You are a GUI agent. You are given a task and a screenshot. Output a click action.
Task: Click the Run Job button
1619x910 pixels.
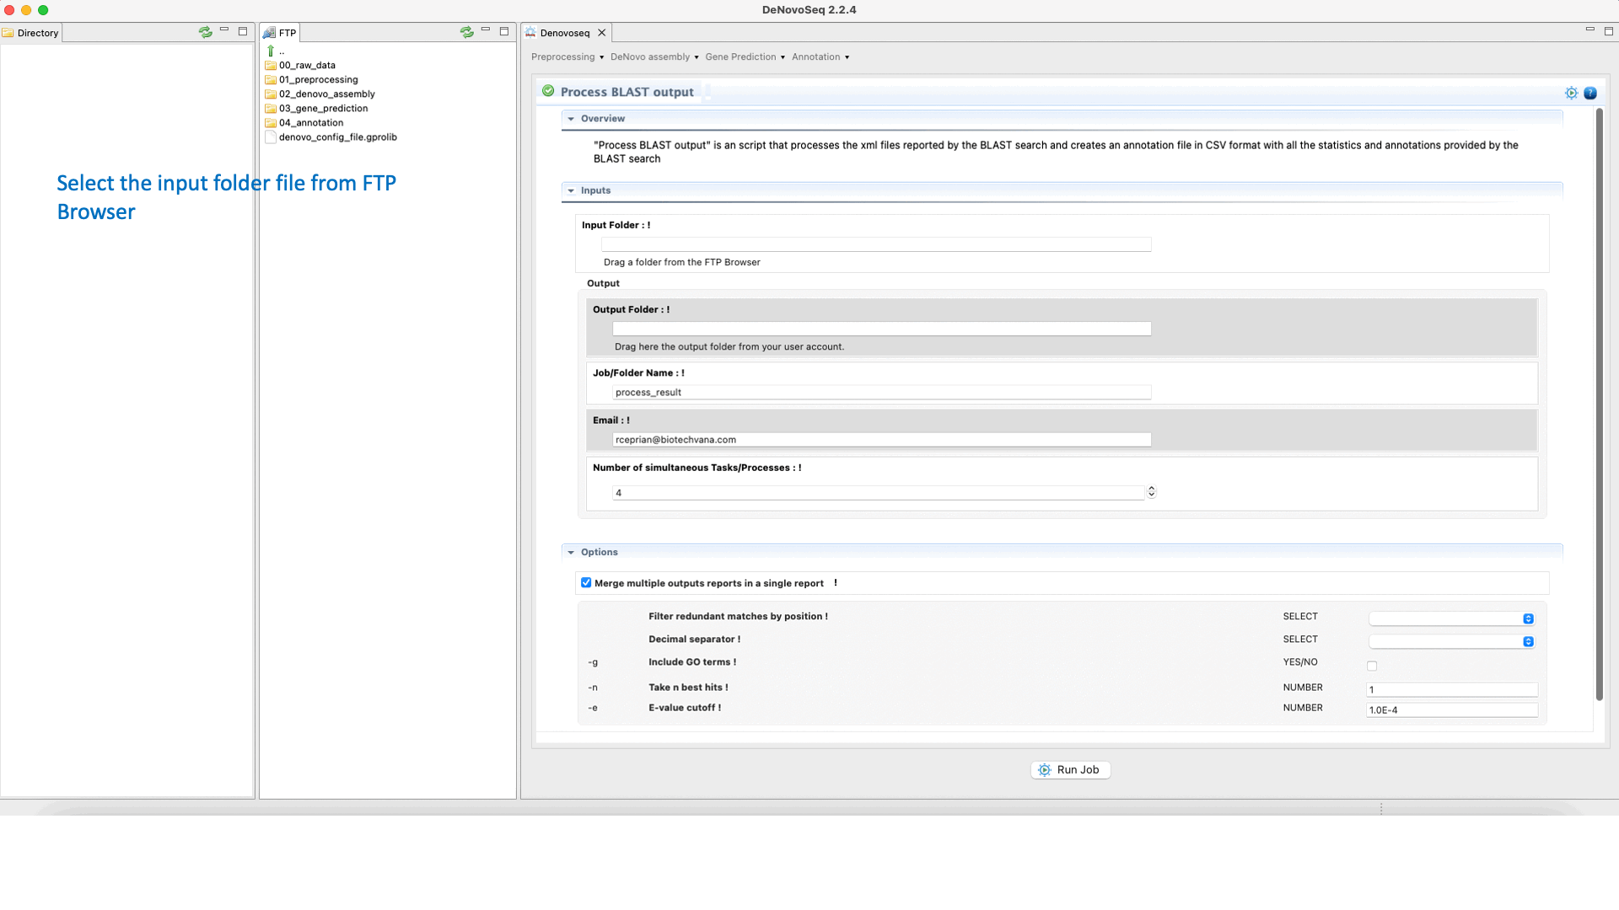[x=1070, y=770]
